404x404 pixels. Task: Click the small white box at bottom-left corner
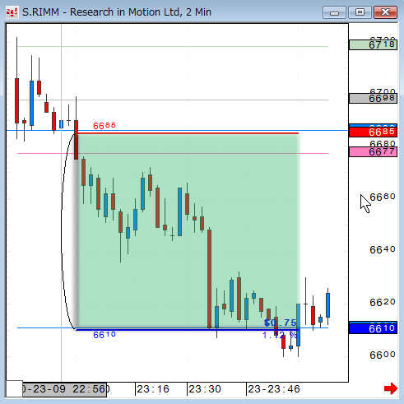[14, 388]
